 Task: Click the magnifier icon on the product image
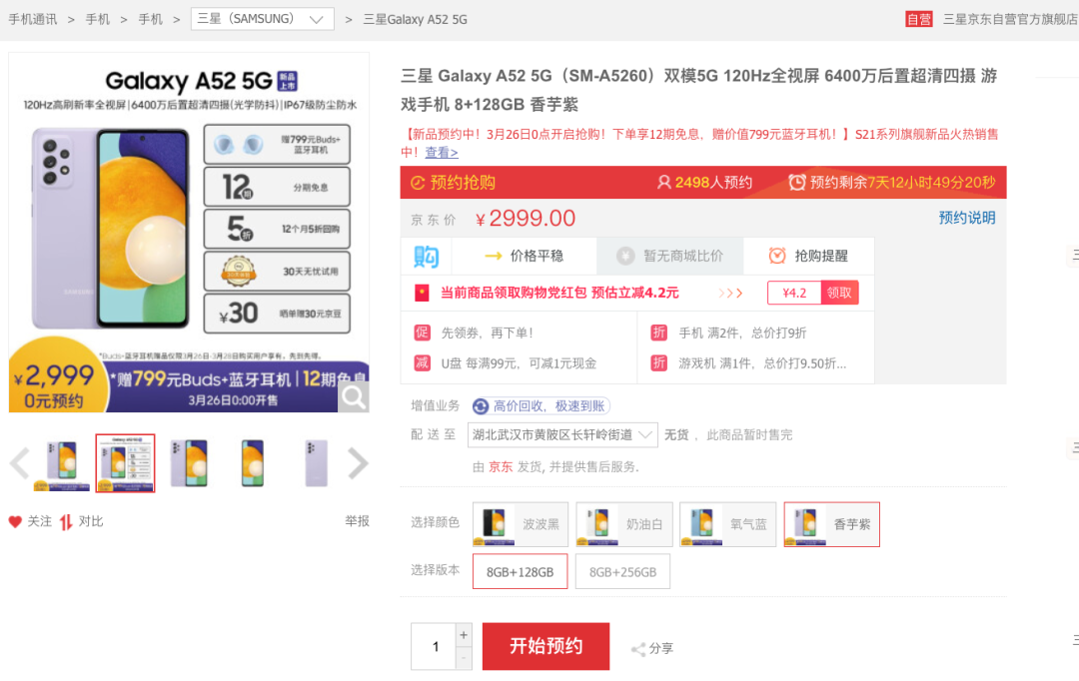[354, 396]
